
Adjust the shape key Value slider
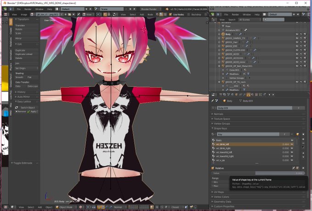coord(258,173)
